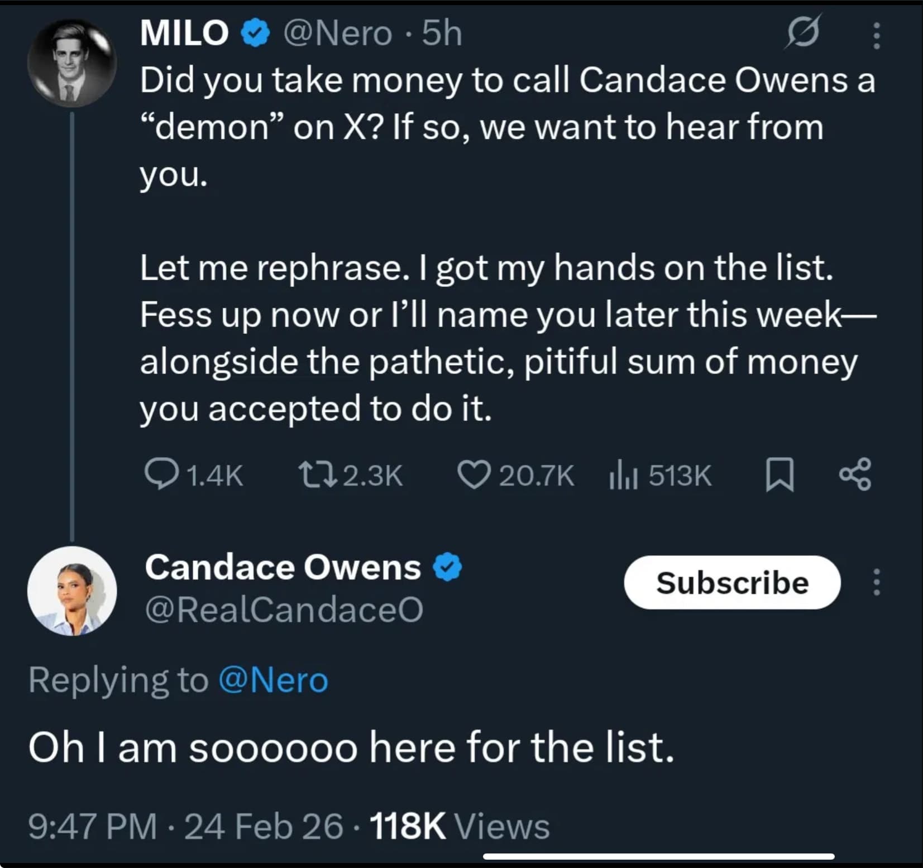Like MILO's post with the heart icon
This screenshot has height=868, width=923.
click(x=474, y=474)
